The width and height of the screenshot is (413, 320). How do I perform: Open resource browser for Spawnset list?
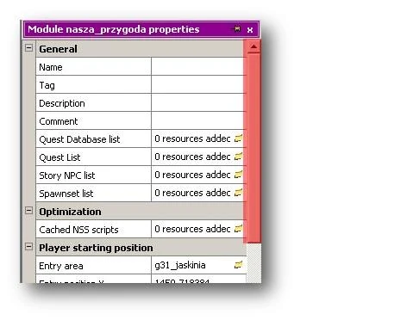pyautogui.click(x=238, y=193)
